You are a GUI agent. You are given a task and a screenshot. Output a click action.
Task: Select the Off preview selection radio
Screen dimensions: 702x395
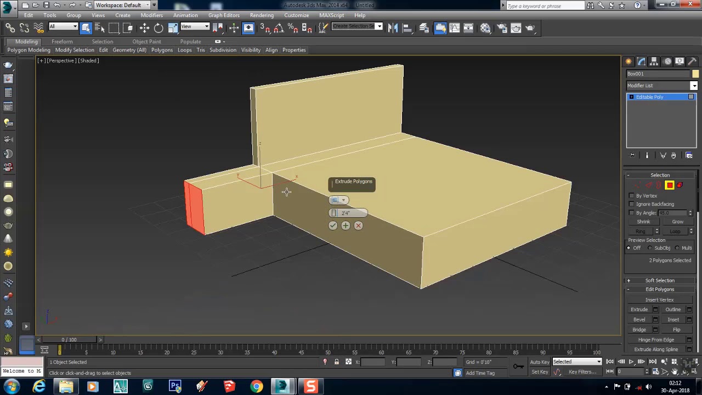click(629, 248)
